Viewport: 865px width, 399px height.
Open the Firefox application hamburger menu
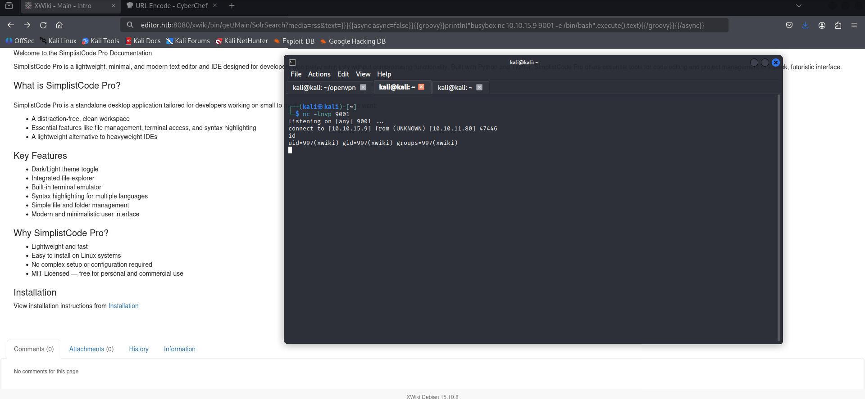854,25
